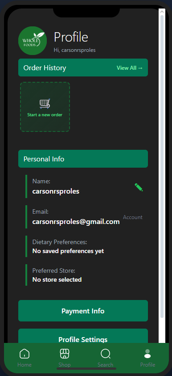Click the 'Hi, carsonrsproles' greeting
The image size is (172, 376).
pyautogui.click(x=75, y=50)
